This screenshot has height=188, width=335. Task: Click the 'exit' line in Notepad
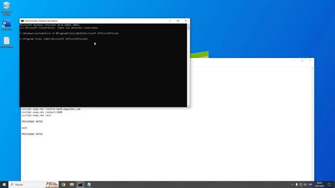pos(25,128)
